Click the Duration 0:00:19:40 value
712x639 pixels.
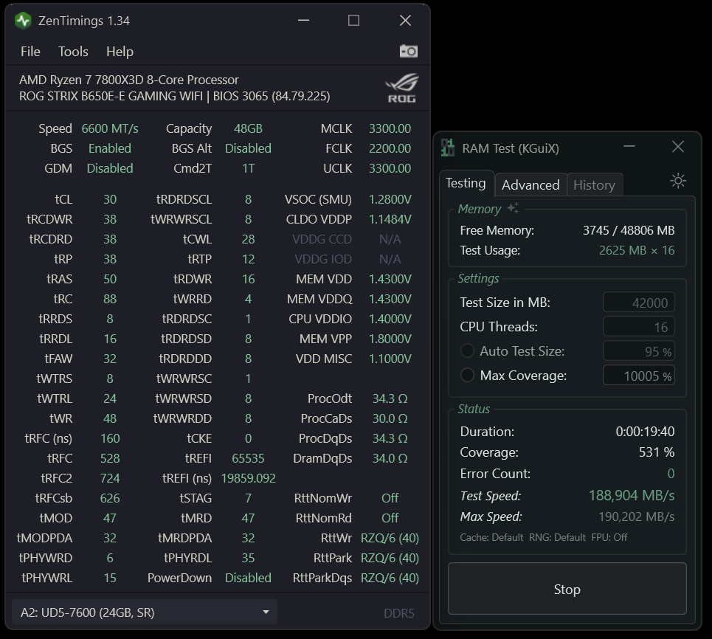point(645,431)
